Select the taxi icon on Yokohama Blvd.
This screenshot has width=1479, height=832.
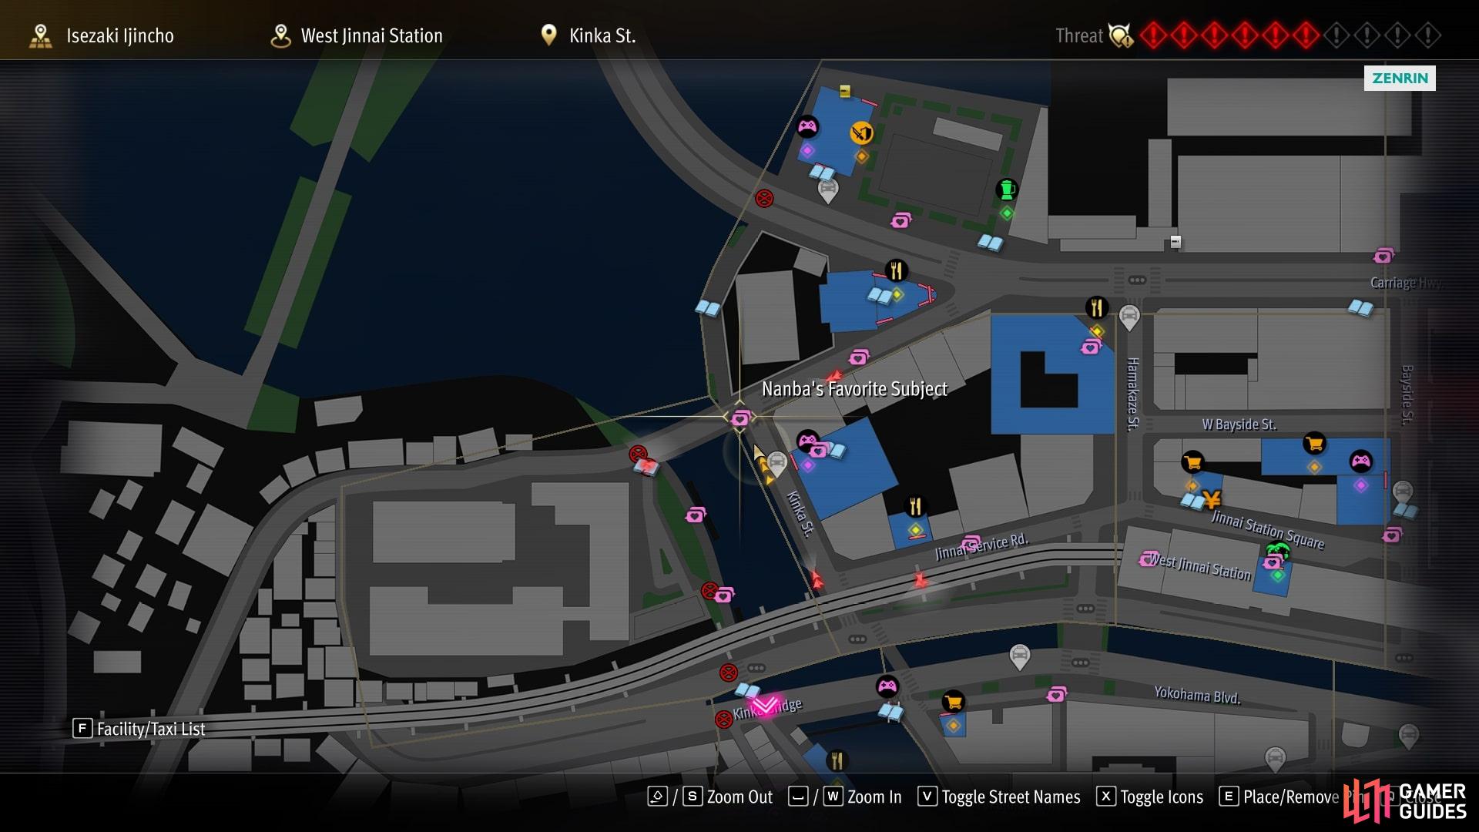pyautogui.click(x=1020, y=656)
